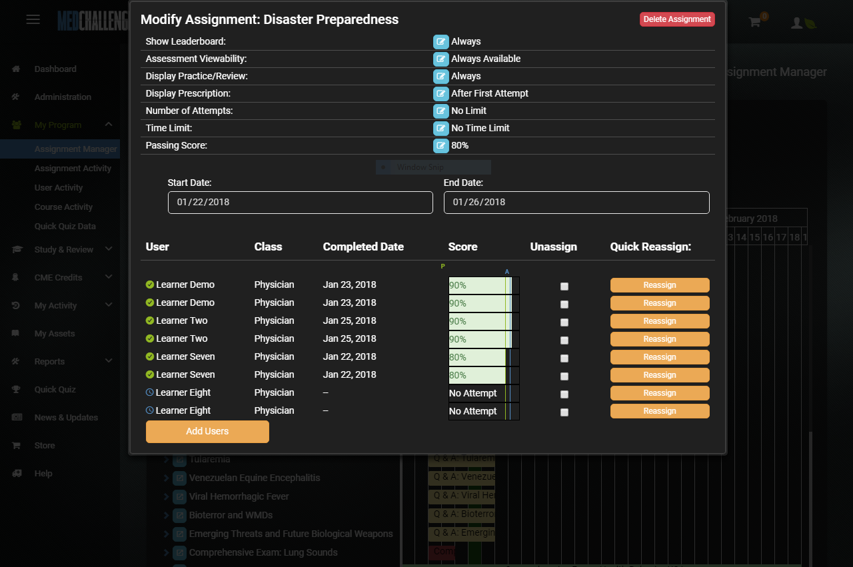This screenshot has height=567, width=853.
Task: Click edit icon beside Viral Hemorrhagic Fever
Action: tap(179, 496)
